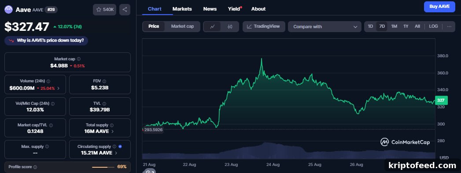
Task: Expand Circulating supply 15.21M AAVE chevron
Action: 116,153
